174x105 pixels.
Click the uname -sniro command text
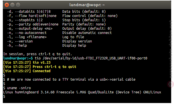19,88
